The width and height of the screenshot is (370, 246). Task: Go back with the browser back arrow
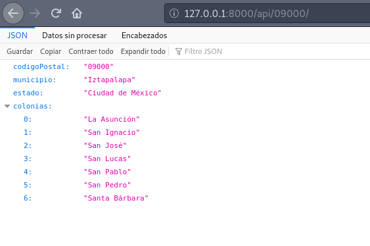13,13
